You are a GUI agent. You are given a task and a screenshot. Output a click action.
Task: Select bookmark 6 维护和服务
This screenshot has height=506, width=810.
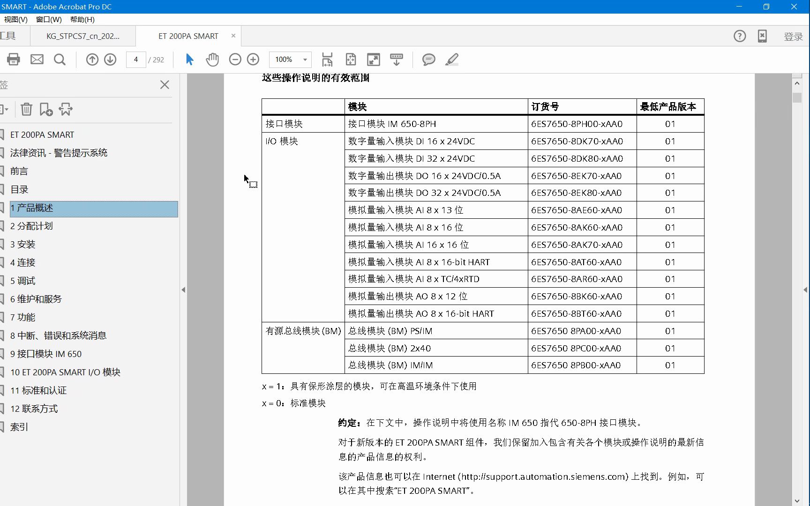[x=36, y=299]
